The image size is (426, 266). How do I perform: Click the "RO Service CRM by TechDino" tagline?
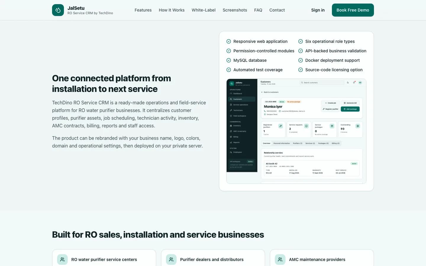point(90,13)
